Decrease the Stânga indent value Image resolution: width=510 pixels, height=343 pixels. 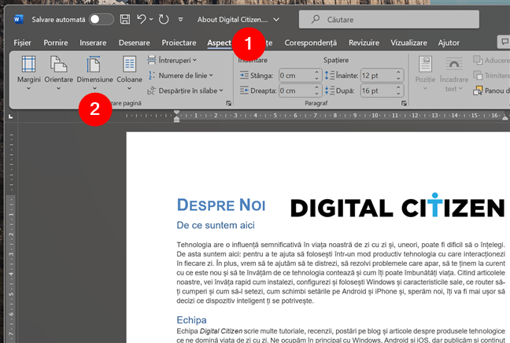[x=317, y=79]
